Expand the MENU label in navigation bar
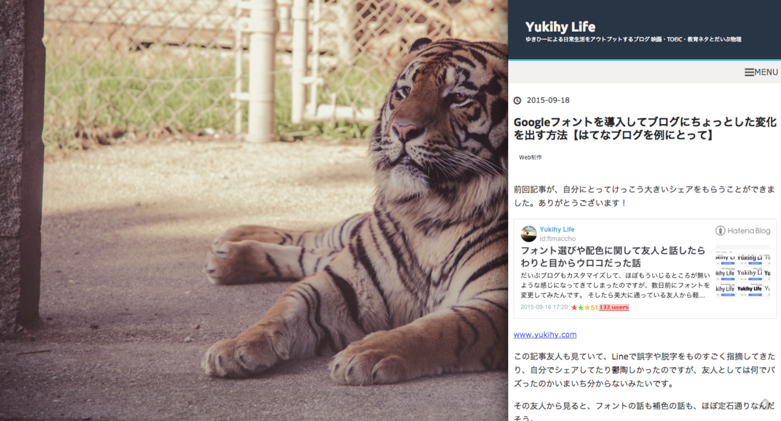The image size is (781, 421). pos(767,72)
